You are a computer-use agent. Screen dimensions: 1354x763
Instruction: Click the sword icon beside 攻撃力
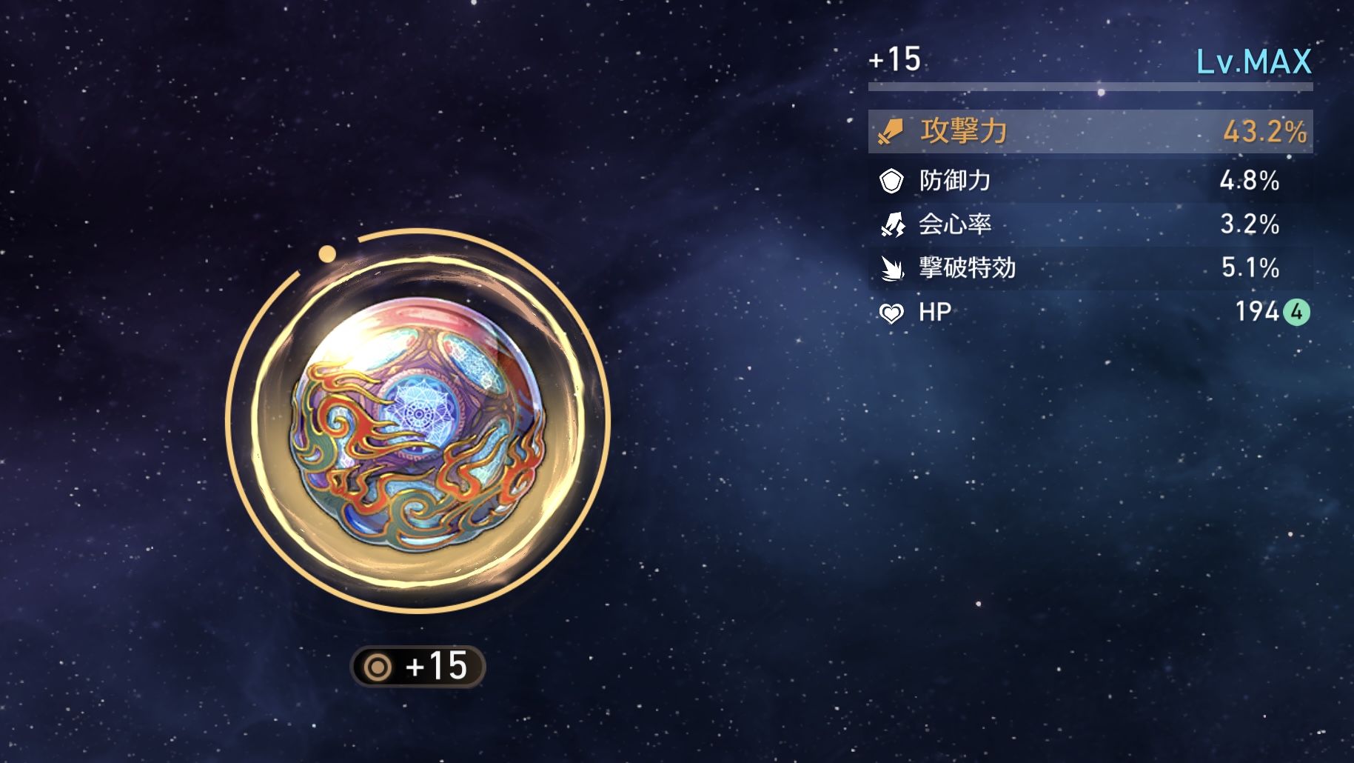pos(891,131)
